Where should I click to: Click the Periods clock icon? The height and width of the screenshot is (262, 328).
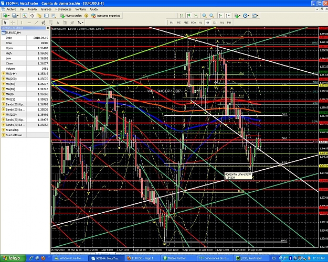point(246,16)
